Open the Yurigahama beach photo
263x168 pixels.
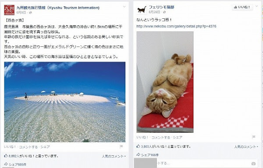tap(65, 102)
